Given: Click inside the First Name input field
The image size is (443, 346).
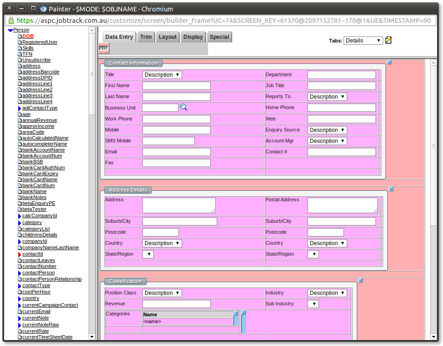Looking at the screenshot, I should coord(176,85).
